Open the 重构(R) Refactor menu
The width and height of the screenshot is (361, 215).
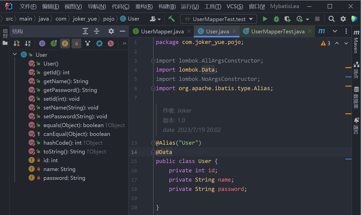pyautogui.click(x=144, y=6)
